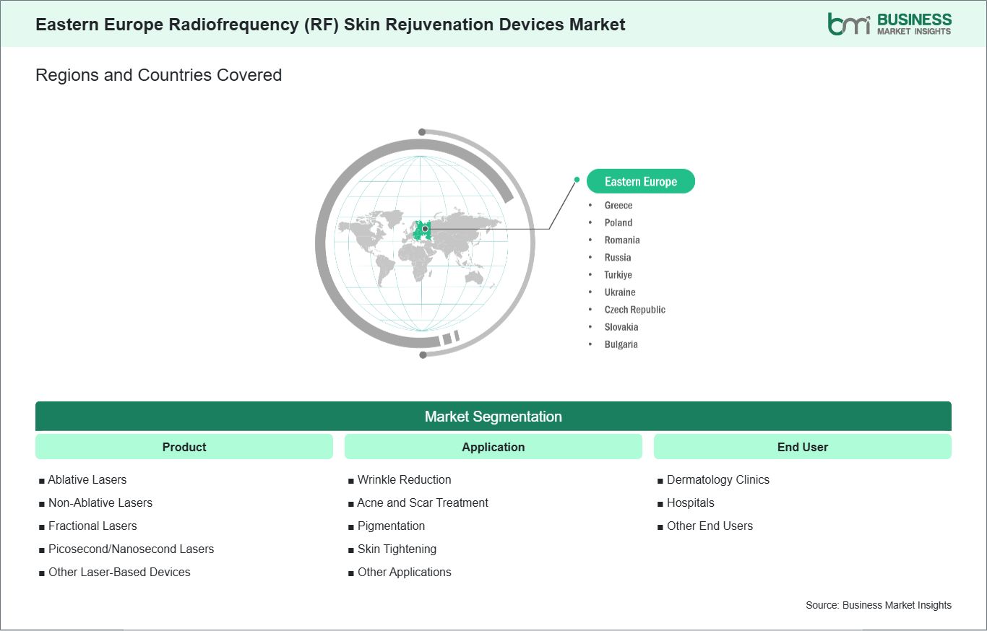This screenshot has height=631, width=987.
Task: Click the "Romania" country entry
Action: (622, 240)
